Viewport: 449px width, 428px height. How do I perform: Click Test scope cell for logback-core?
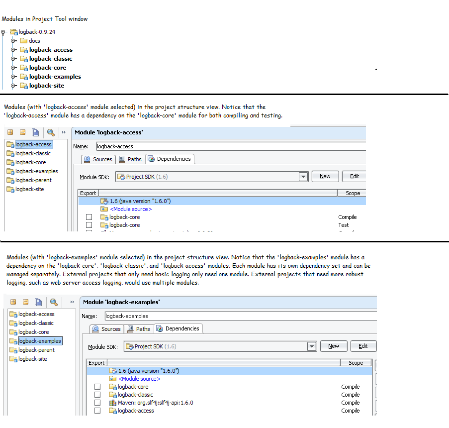[x=343, y=225]
